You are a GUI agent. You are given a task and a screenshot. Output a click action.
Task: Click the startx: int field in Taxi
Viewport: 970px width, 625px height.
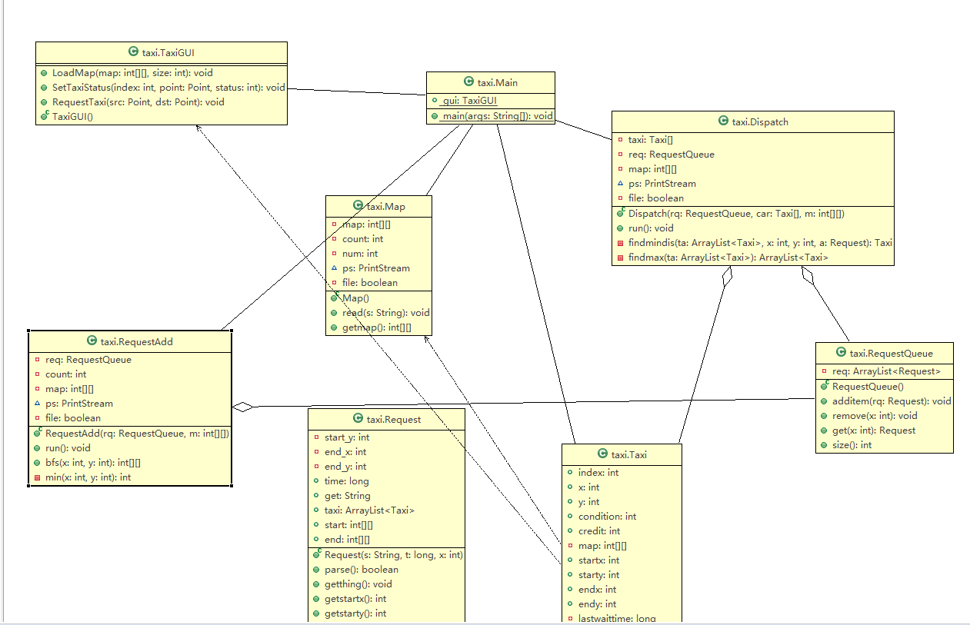click(598, 560)
